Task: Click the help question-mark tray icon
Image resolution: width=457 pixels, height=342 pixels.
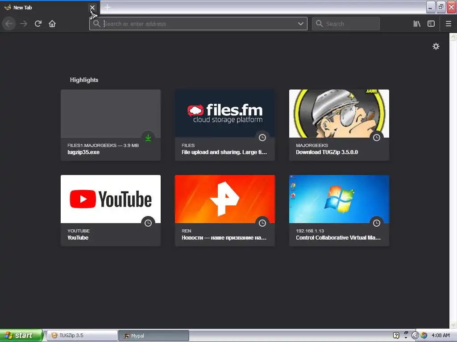Action: coord(396,335)
